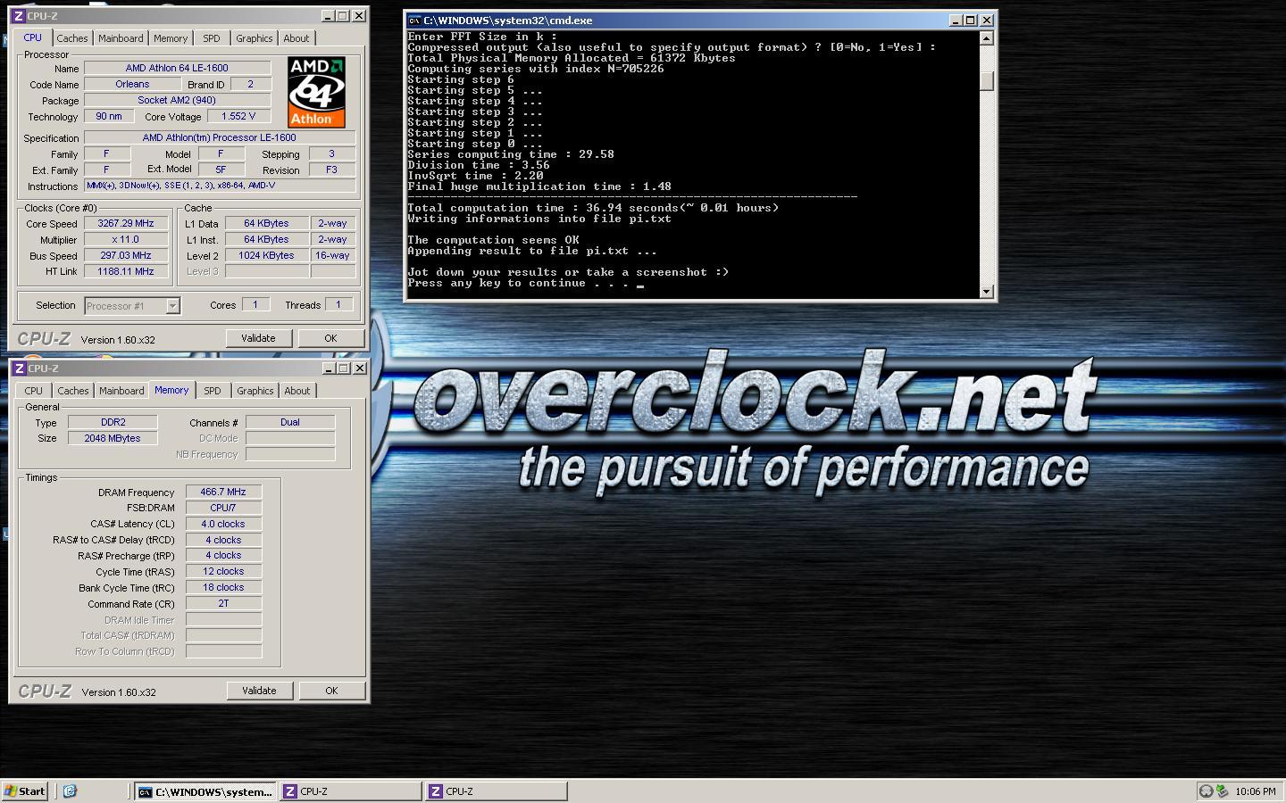The height and width of the screenshot is (803, 1286).
Task: Click the Level 2 cache value 1024 KBytes
Action: pyautogui.click(x=266, y=255)
